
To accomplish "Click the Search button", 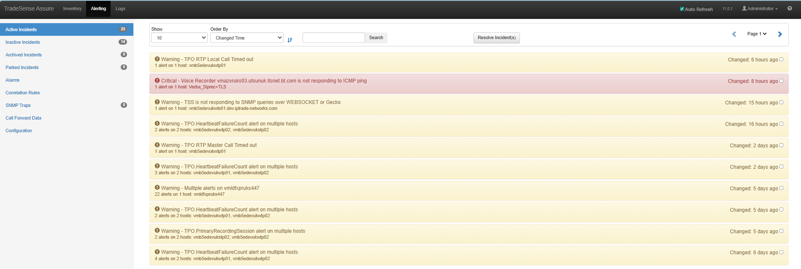I will tap(376, 37).
